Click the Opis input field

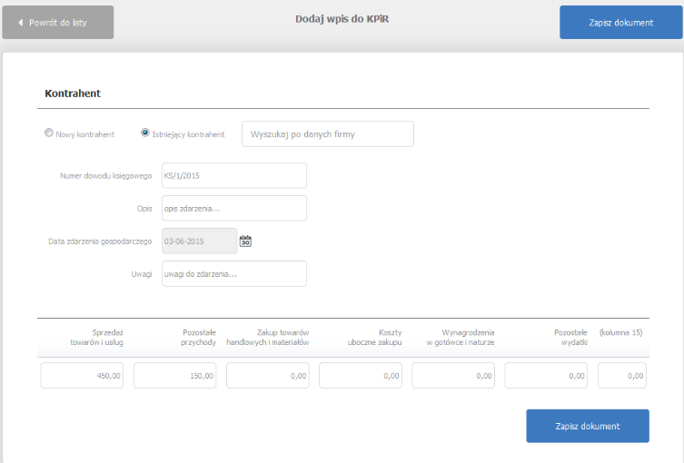(234, 208)
